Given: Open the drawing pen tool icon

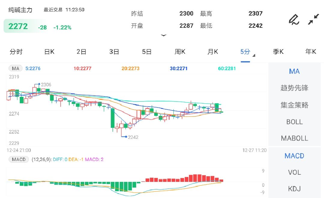Looking at the screenshot, I should (294, 20).
